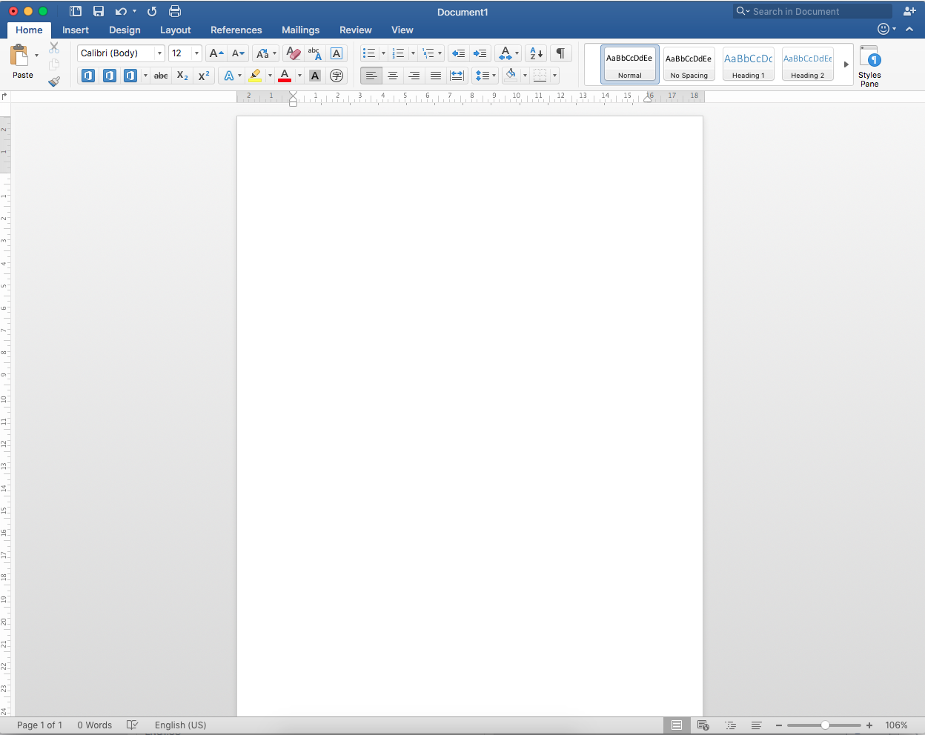
Task: Open the bullet list style dropdown arrow
Action: (x=383, y=53)
